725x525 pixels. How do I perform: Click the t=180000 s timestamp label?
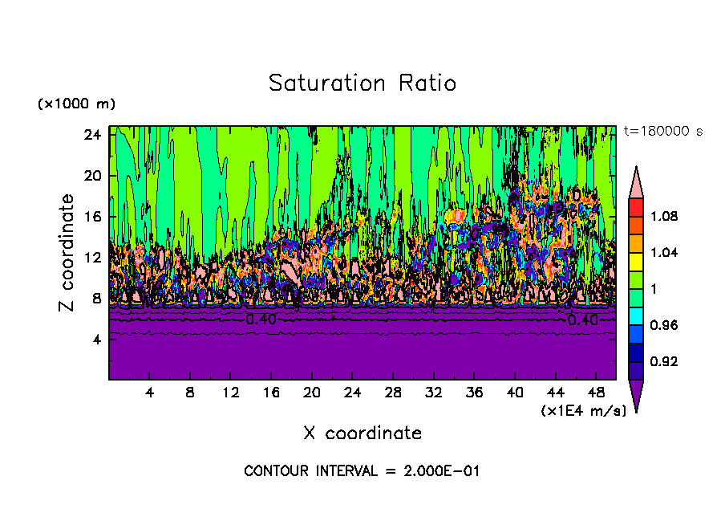[663, 132]
